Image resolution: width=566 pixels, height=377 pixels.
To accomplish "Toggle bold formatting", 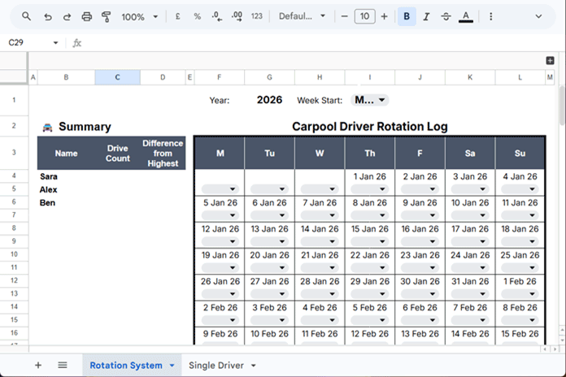I will point(407,16).
